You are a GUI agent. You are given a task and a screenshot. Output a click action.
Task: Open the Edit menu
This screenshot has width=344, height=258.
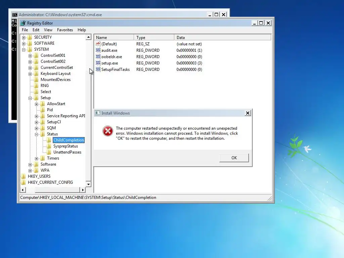(x=36, y=30)
